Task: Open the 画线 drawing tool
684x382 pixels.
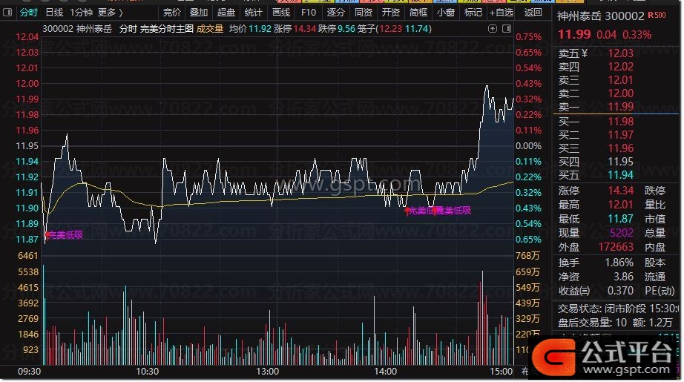Action: [280, 13]
